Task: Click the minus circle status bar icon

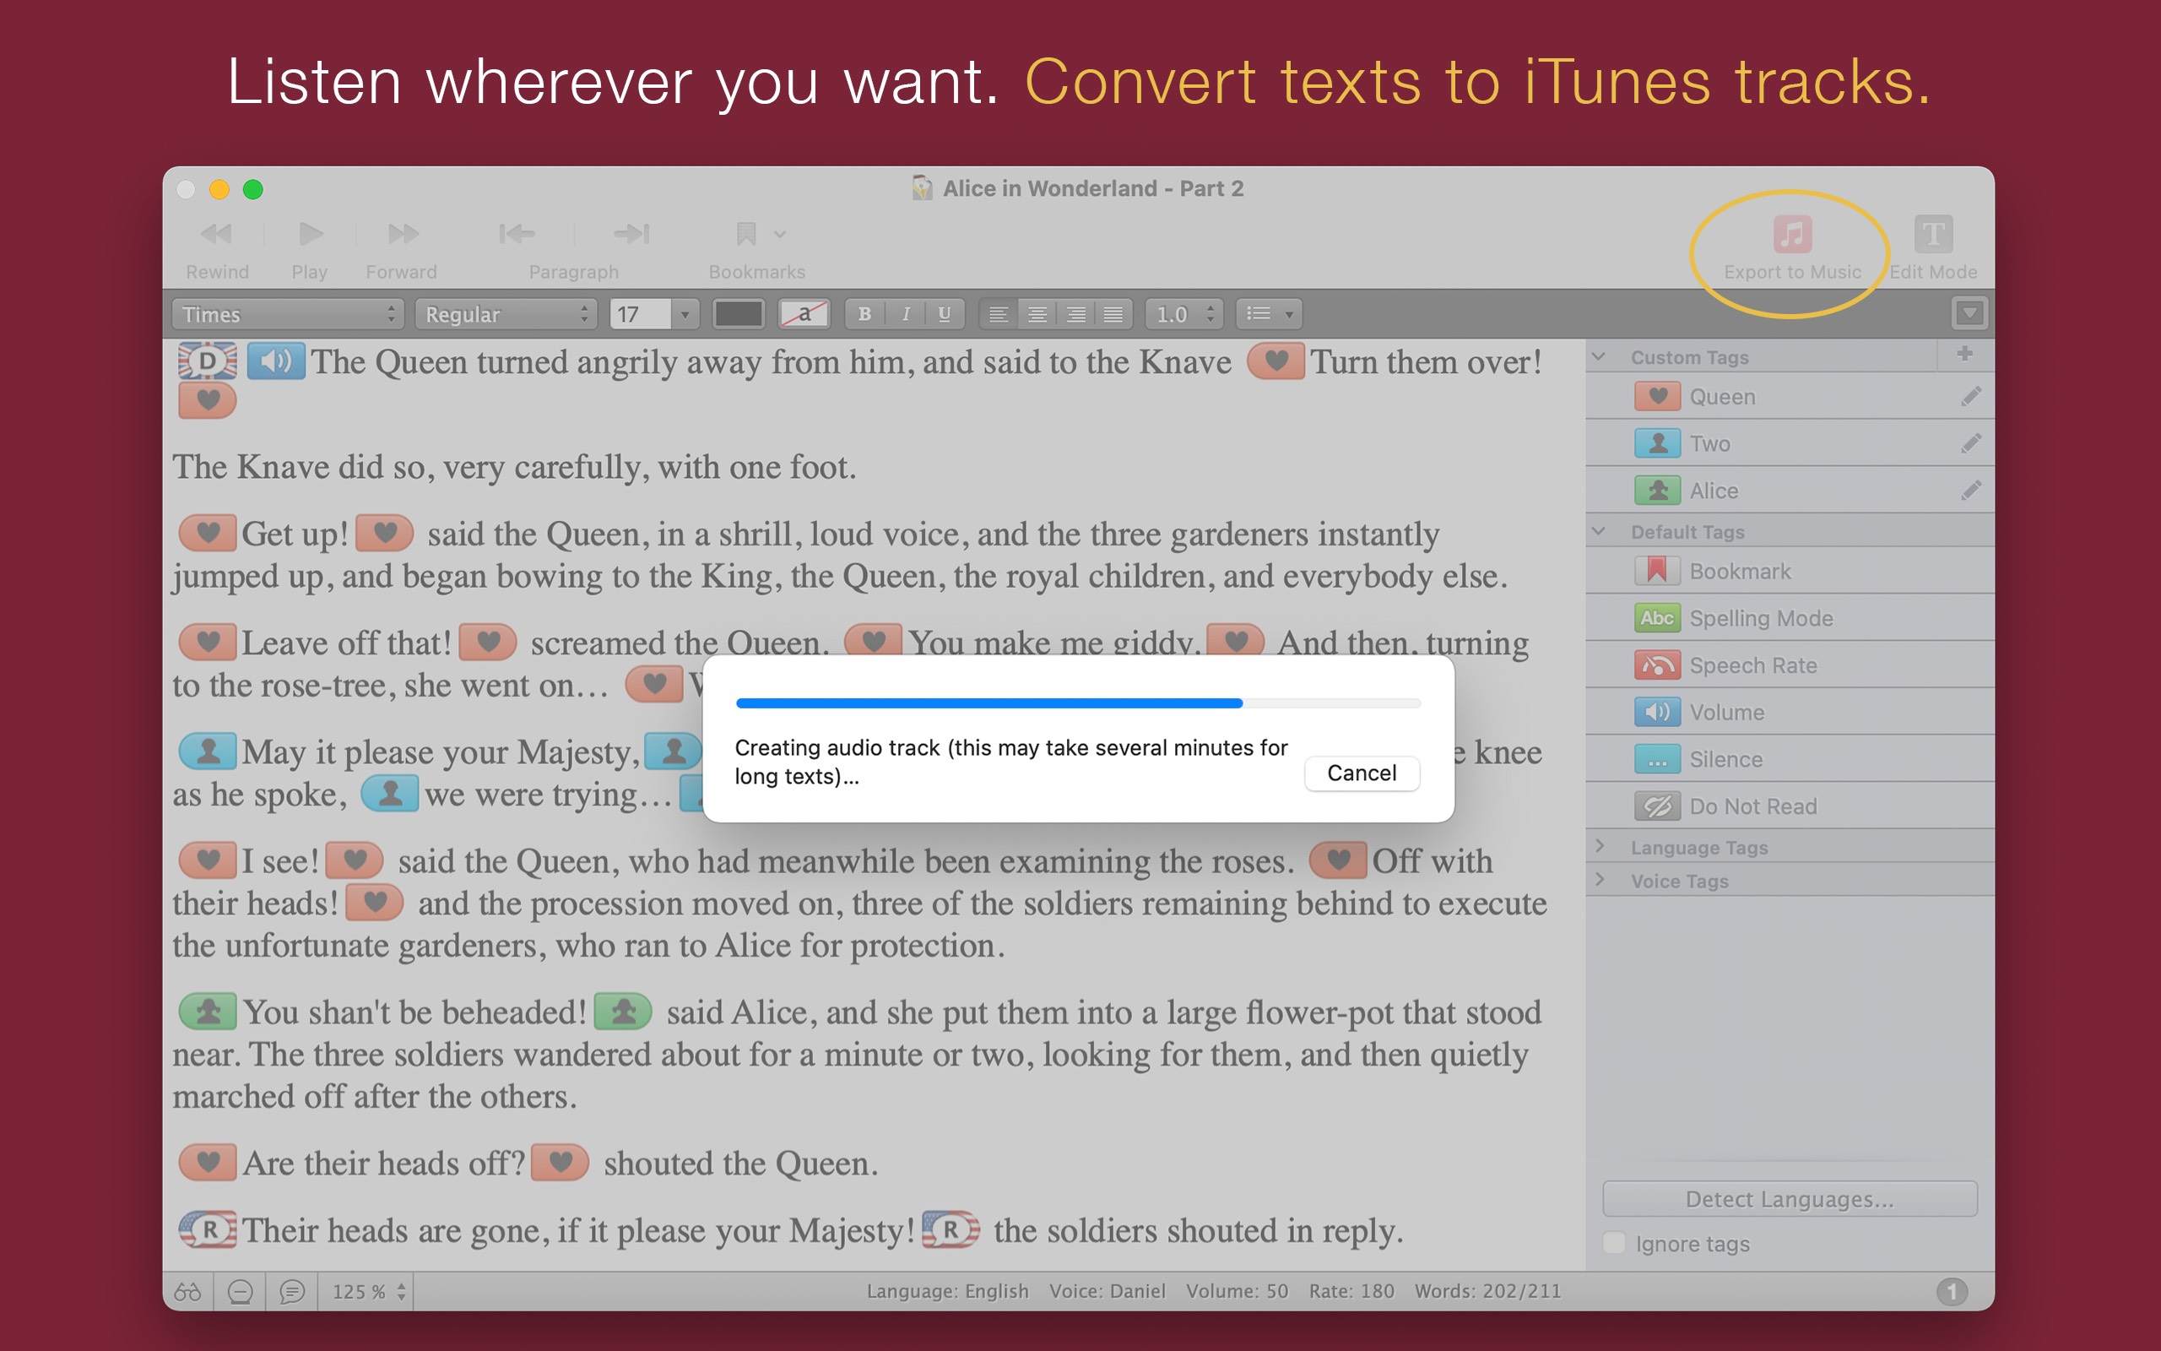Action: (241, 1291)
